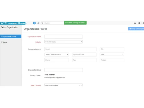The image size is (144, 108).
Task: Click the Organization Profile heading
Action: pyautogui.click(x=35, y=29)
